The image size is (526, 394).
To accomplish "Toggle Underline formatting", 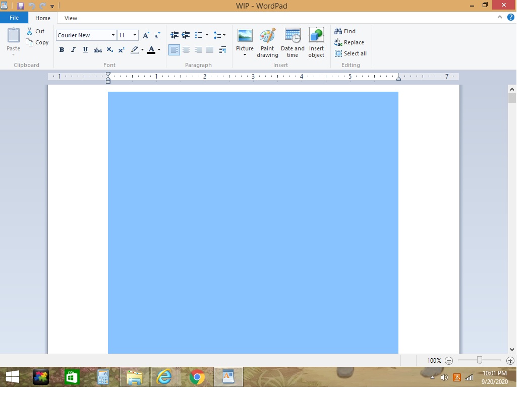I will (x=85, y=50).
